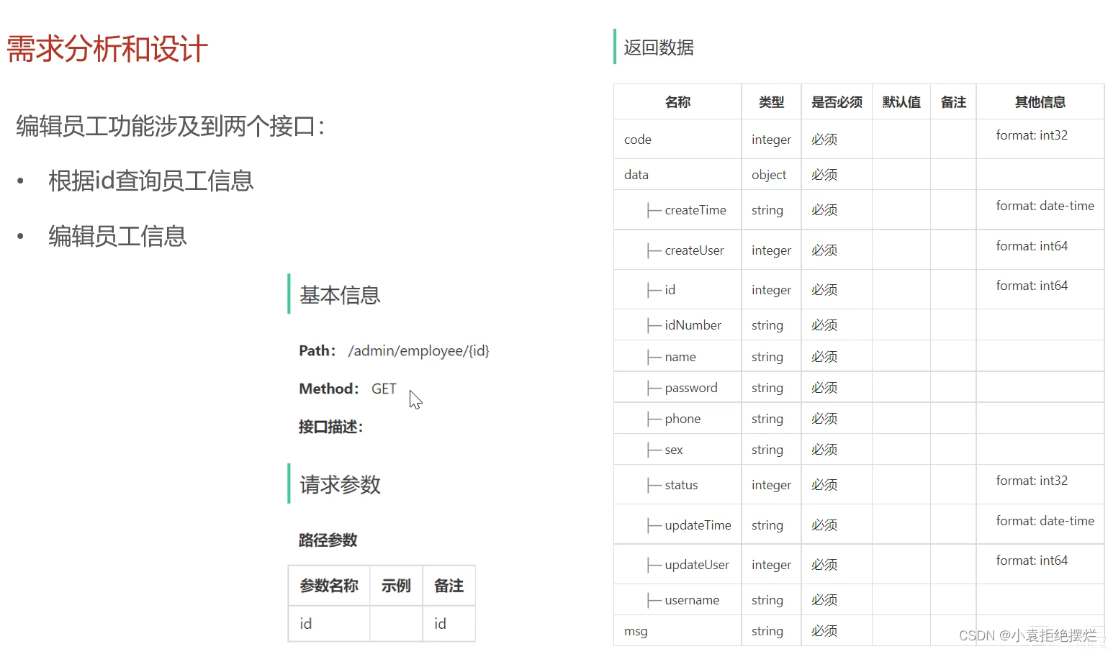Click the 其他信息 column header
Screen dimensions: 1108x649
coord(1040,101)
